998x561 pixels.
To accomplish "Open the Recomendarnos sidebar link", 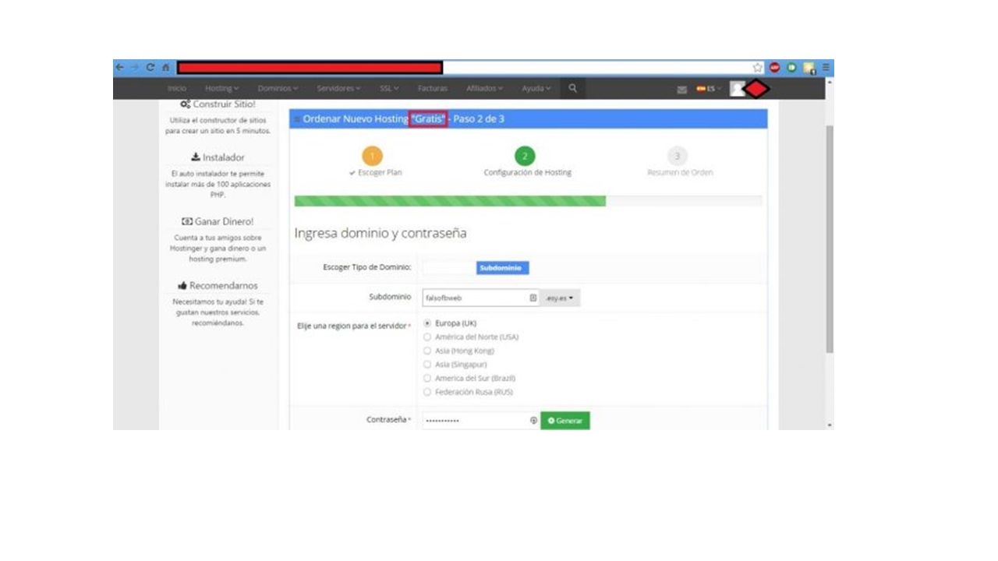I will [218, 285].
